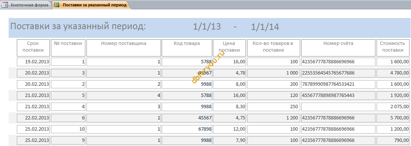Click the form icon on Кнопочная форма tab
The image size is (411, 146).
pos(5,5)
